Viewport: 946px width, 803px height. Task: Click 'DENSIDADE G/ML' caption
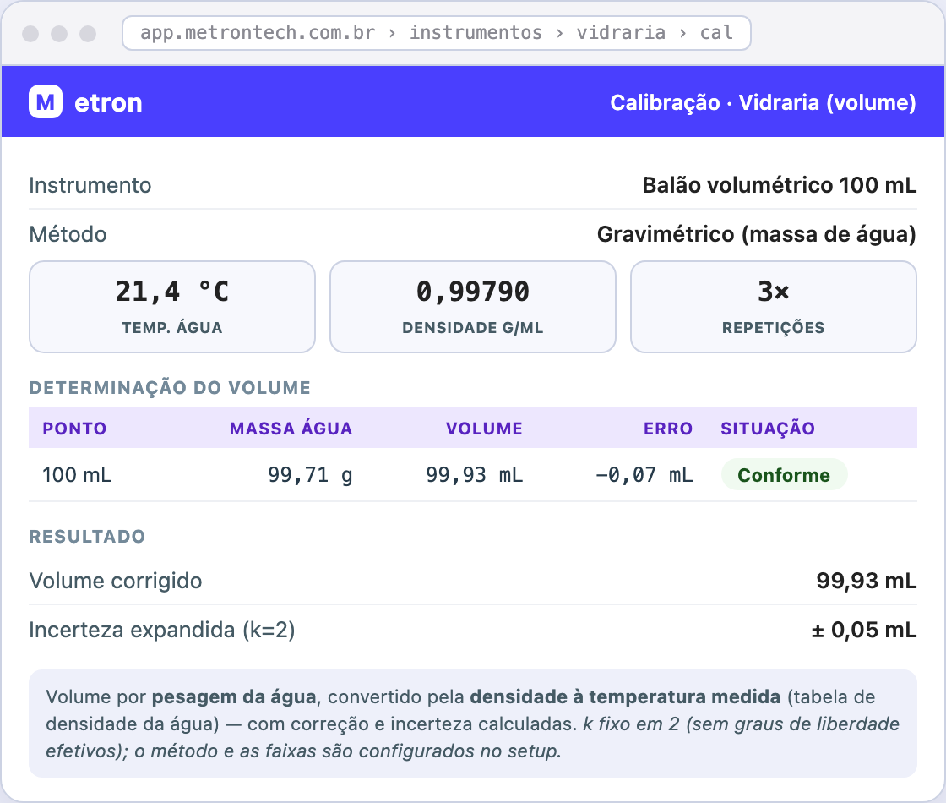pyautogui.click(x=473, y=328)
